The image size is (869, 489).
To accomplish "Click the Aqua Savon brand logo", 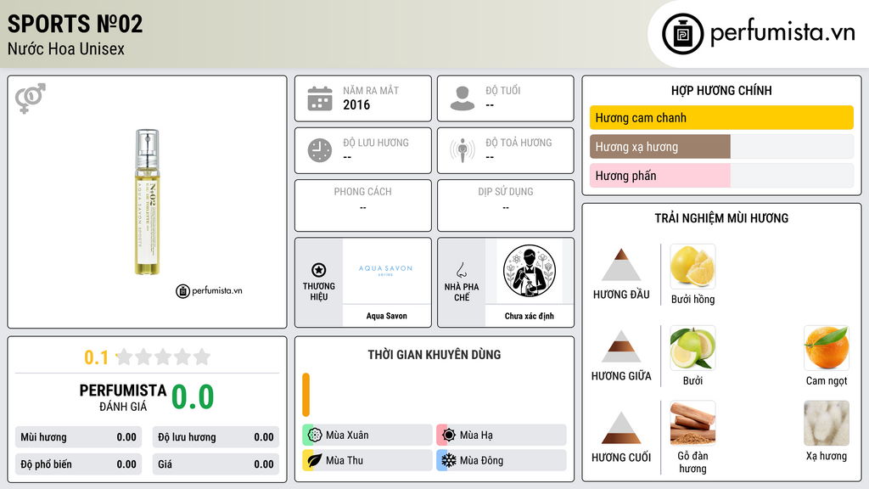I will point(386,270).
